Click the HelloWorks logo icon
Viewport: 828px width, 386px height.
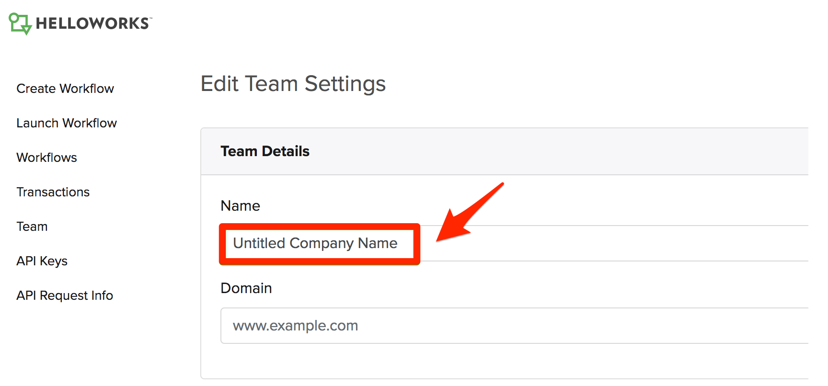(20, 23)
